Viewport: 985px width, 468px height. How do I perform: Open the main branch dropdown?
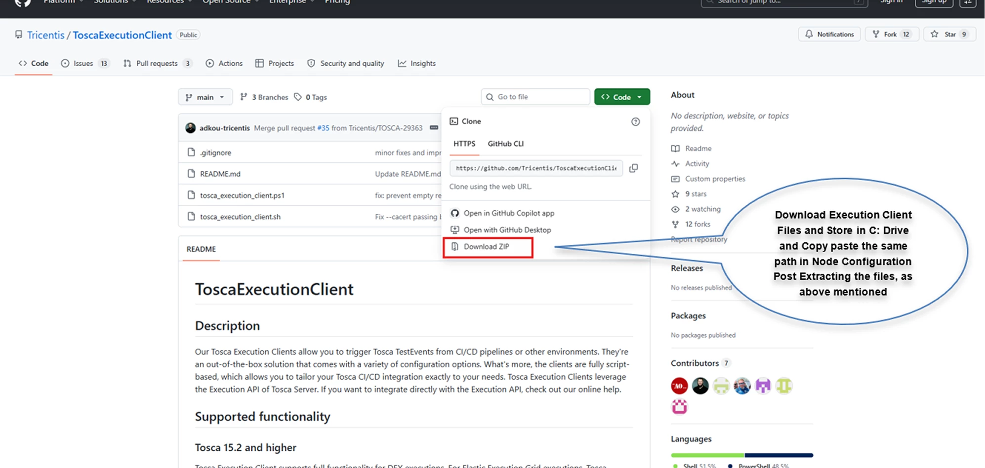[x=205, y=97]
